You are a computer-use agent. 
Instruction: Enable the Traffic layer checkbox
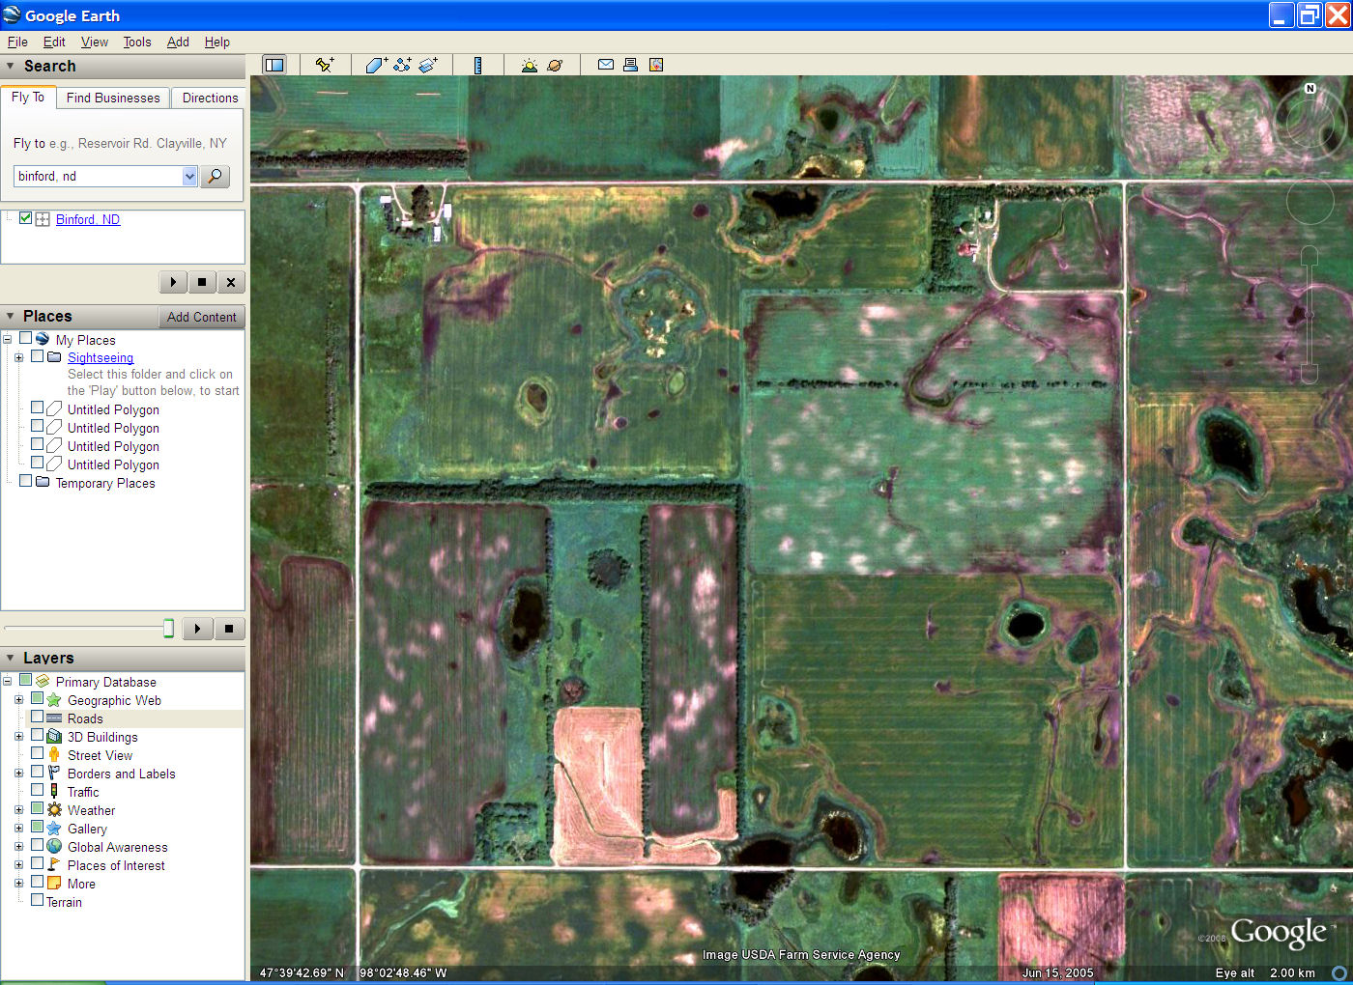(37, 790)
